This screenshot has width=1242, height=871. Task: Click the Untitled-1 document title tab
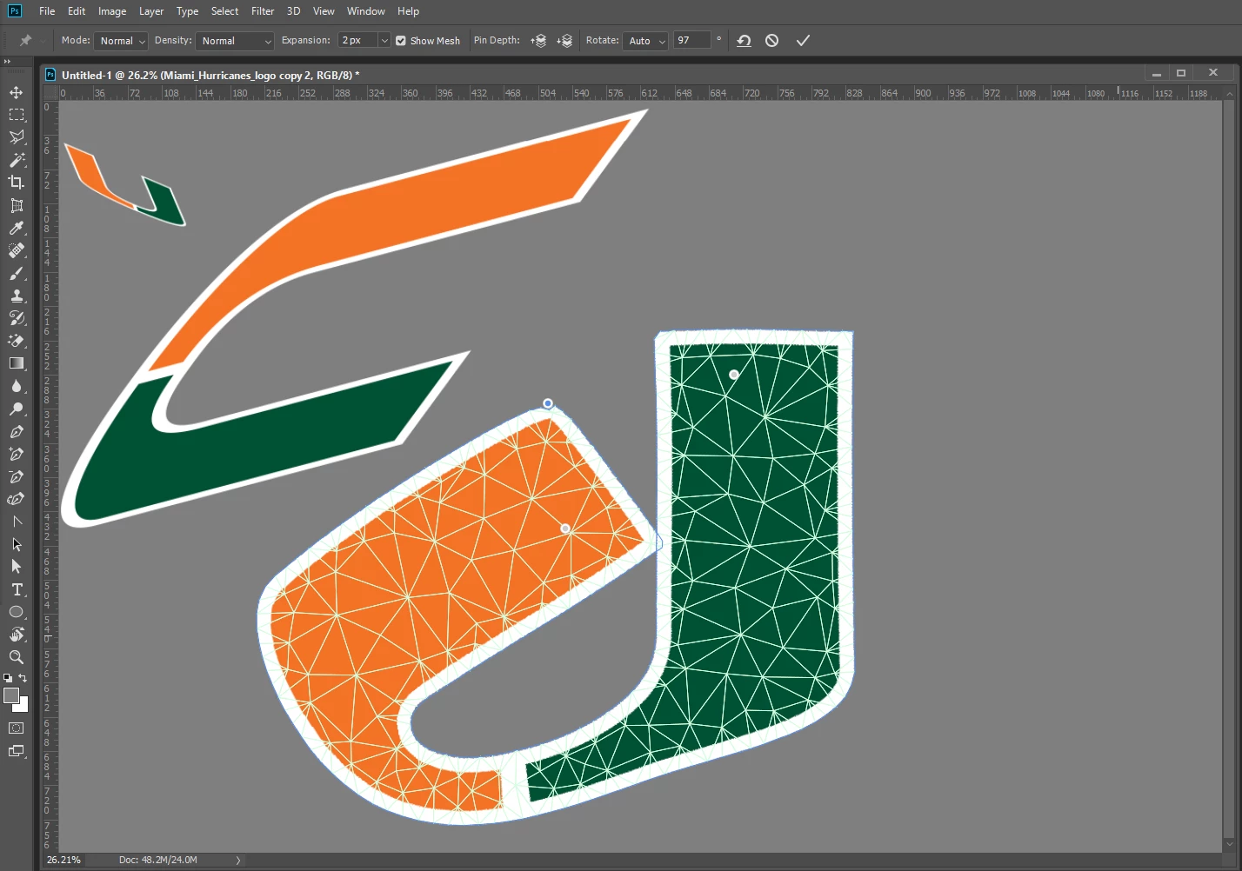[210, 76]
